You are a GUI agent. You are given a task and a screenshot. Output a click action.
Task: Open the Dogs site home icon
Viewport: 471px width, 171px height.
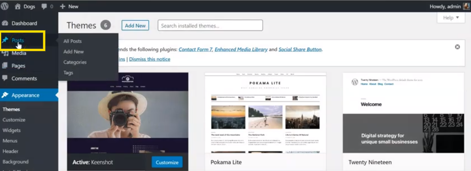click(18, 6)
